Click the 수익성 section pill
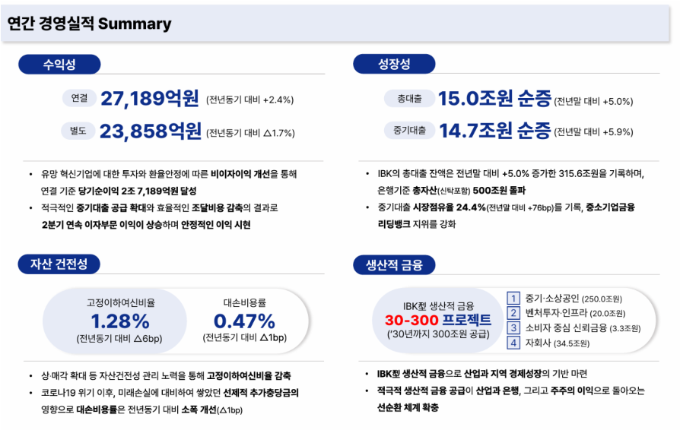The image size is (680, 430). coord(59,65)
